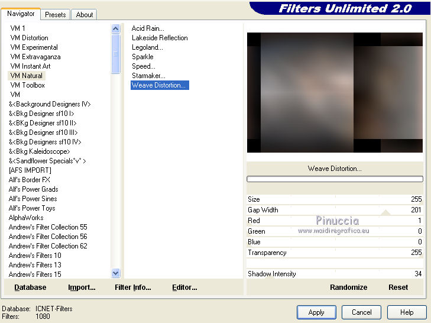Adjust the Red slider
The height and width of the screenshot is (323, 431).
[x=335, y=221]
